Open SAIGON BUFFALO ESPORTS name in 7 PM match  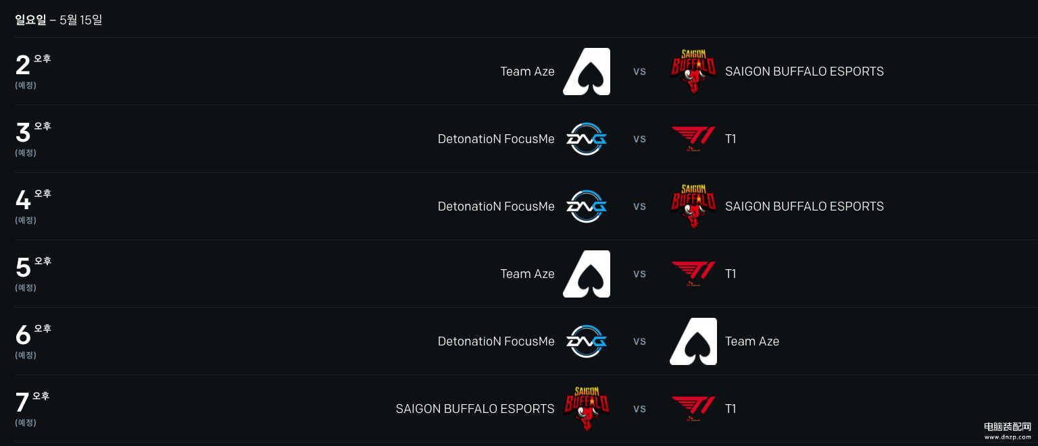tap(475, 409)
